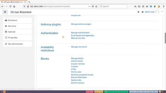The image size is (166, 93).
Task: Open the Authentication category heading
Action: click(x=50, y=33)
